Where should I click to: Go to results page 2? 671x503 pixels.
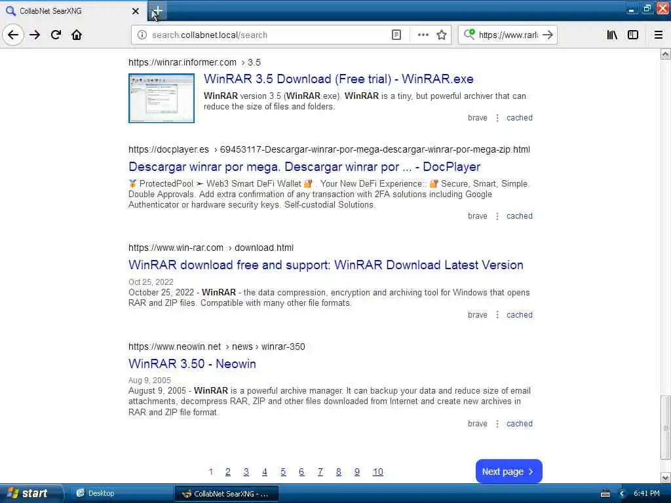point(227,472)
